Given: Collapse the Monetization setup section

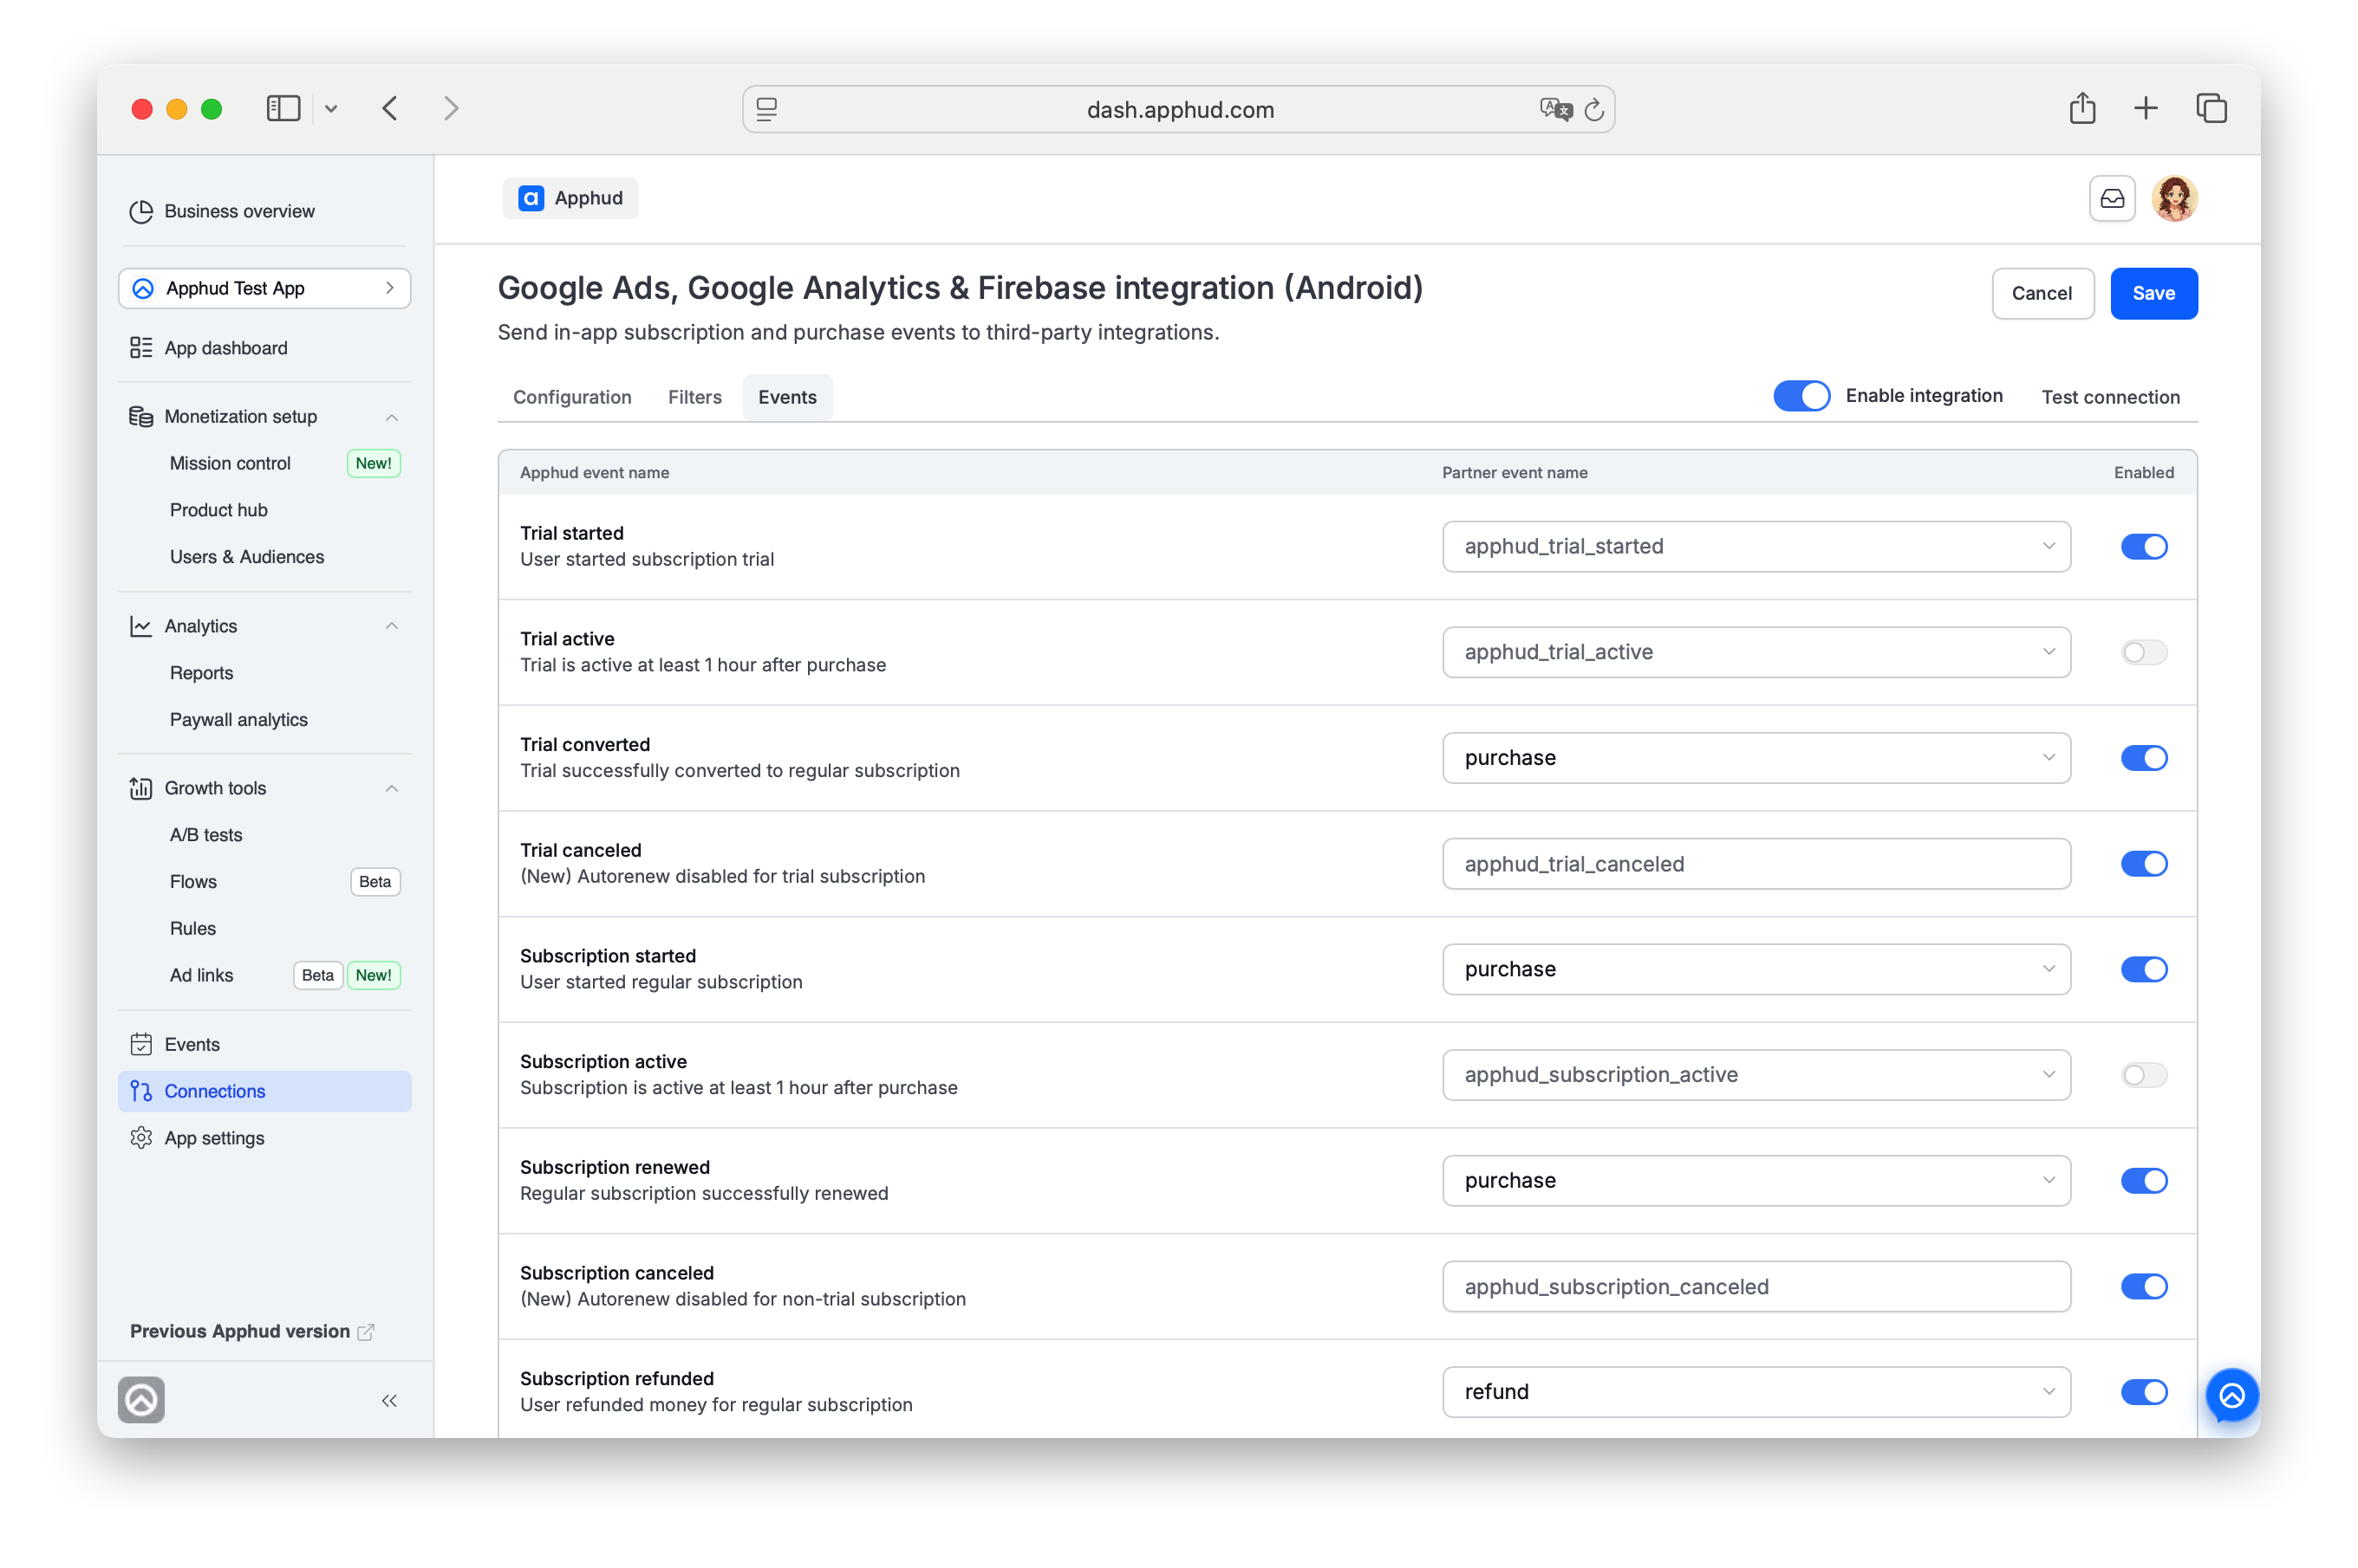Looking at the screenshot, I should coord(391,417).
